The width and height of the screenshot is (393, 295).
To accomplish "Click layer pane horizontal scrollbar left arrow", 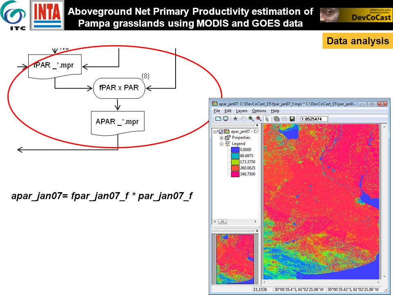I will [x=215, y=222].
